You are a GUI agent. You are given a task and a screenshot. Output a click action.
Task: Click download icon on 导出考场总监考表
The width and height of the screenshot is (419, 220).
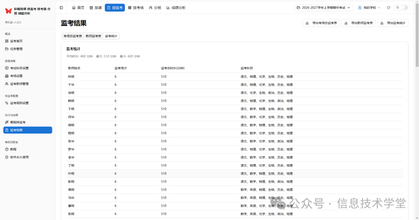(307, 23)
